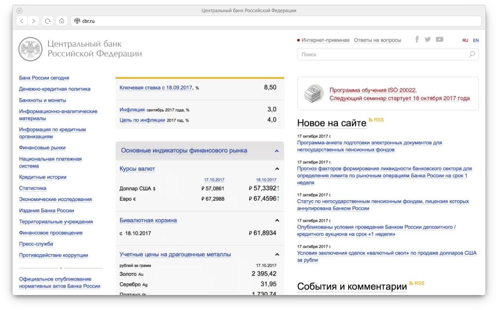
Task: Click the Facebook icon in header
Action: click(x=417, y=39)
